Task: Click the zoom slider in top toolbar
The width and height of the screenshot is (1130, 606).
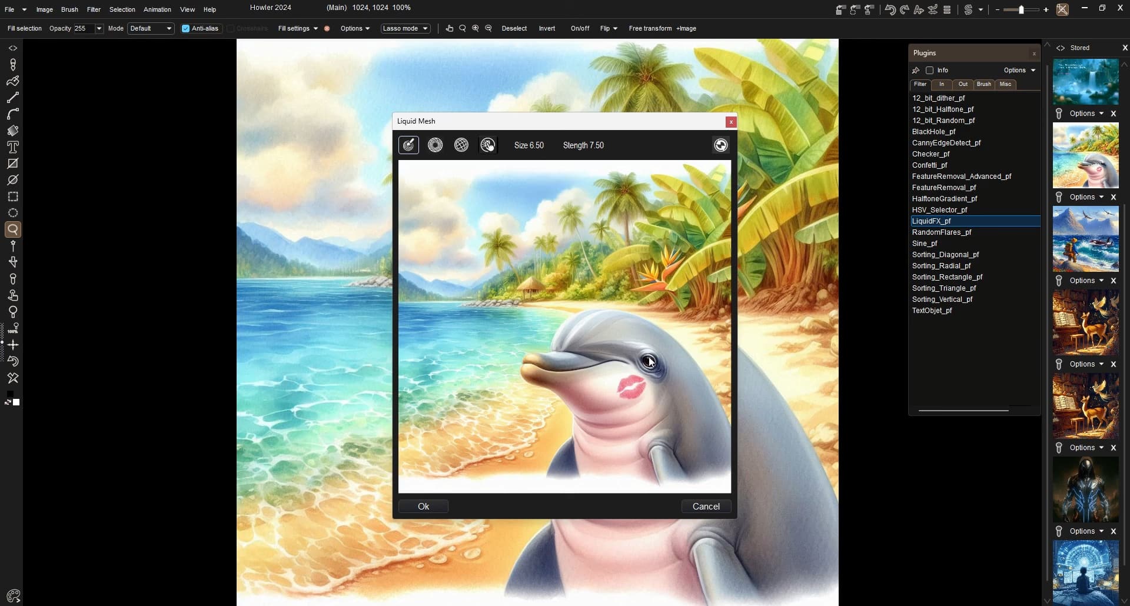Action: coord(1021,9)
